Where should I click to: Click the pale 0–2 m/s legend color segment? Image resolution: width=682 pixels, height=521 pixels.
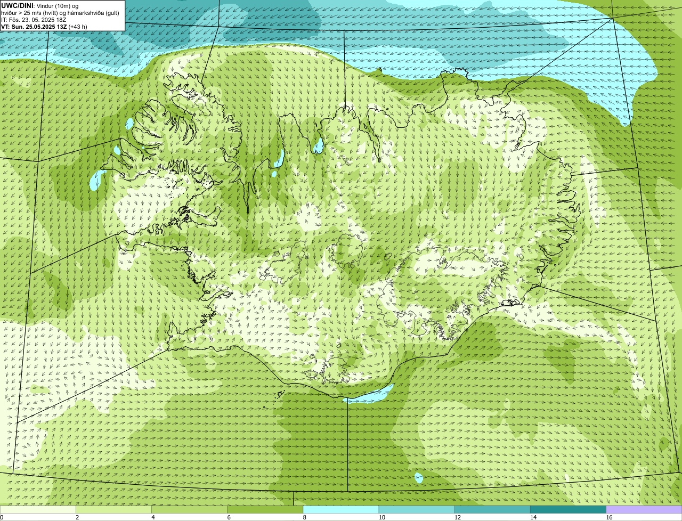tap(38, 510)
